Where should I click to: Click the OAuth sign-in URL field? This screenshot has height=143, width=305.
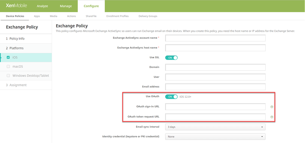coord(215,107)
